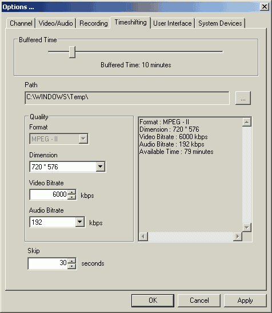Click the Skip seconds value field
The width and height of the screenshot is (272, 313).
click(x=48, y=264)
